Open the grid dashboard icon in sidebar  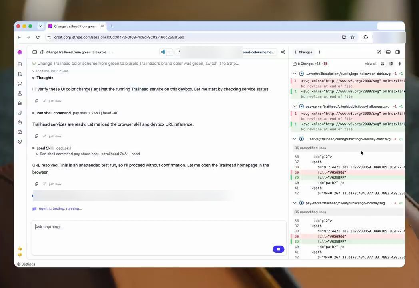coord(20,64)
